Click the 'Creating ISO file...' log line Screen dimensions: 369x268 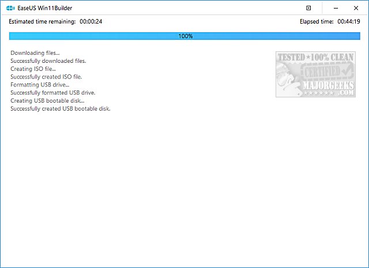[x=33, y=69]
